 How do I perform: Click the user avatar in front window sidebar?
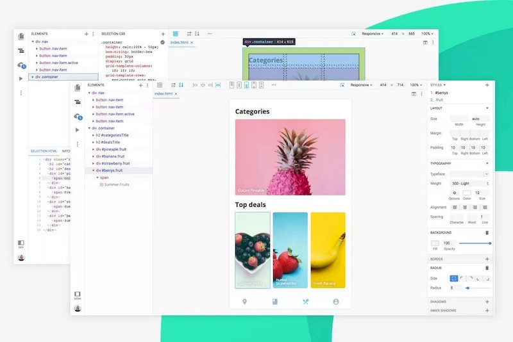pos(78,308)
